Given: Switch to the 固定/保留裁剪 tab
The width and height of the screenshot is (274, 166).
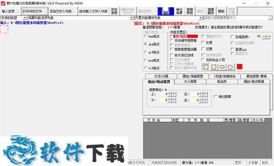Looking at the screenshot, I should [x=193, y=76].
